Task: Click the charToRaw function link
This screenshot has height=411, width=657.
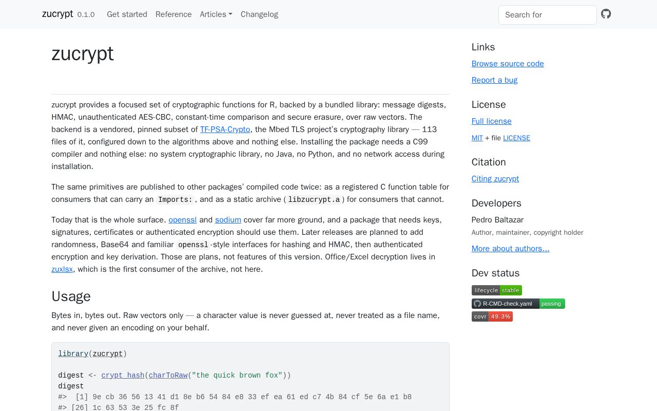Action: click(168, 376)
